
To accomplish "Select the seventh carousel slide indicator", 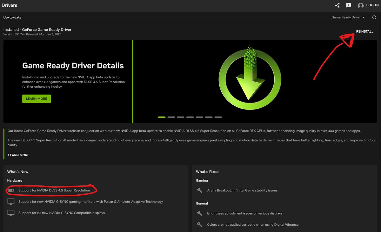I will pos(218,117).
